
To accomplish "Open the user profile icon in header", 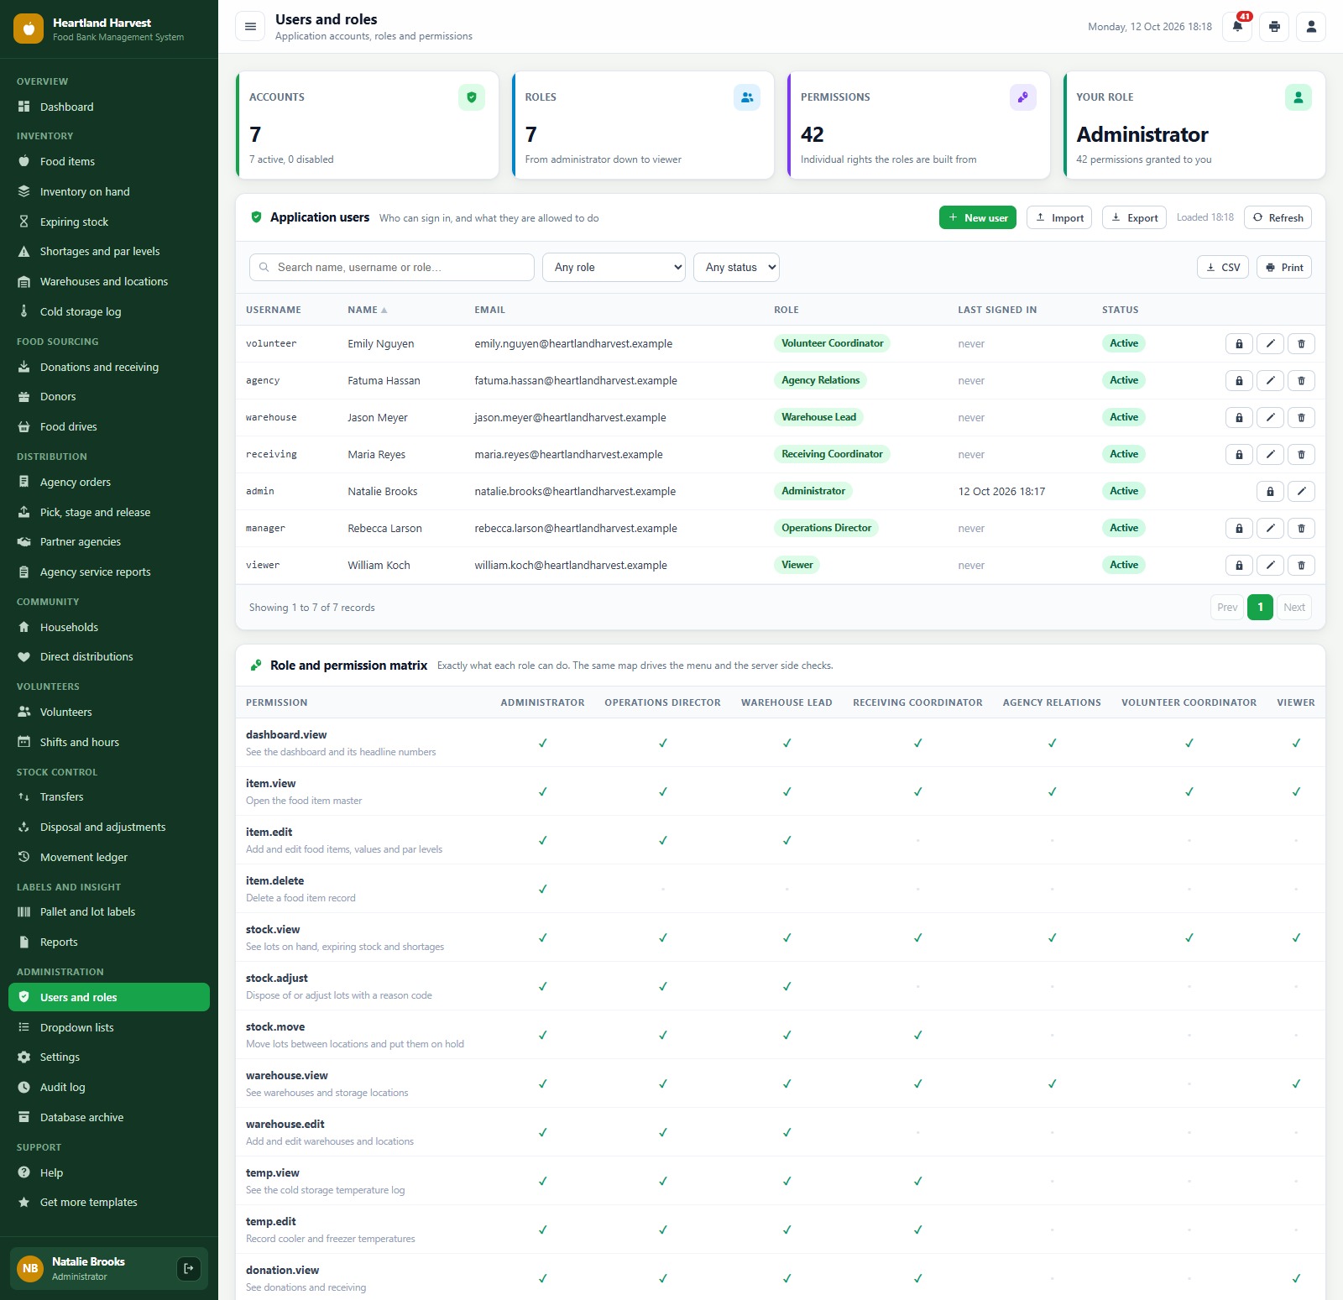I will click(x=1311, y=27).
